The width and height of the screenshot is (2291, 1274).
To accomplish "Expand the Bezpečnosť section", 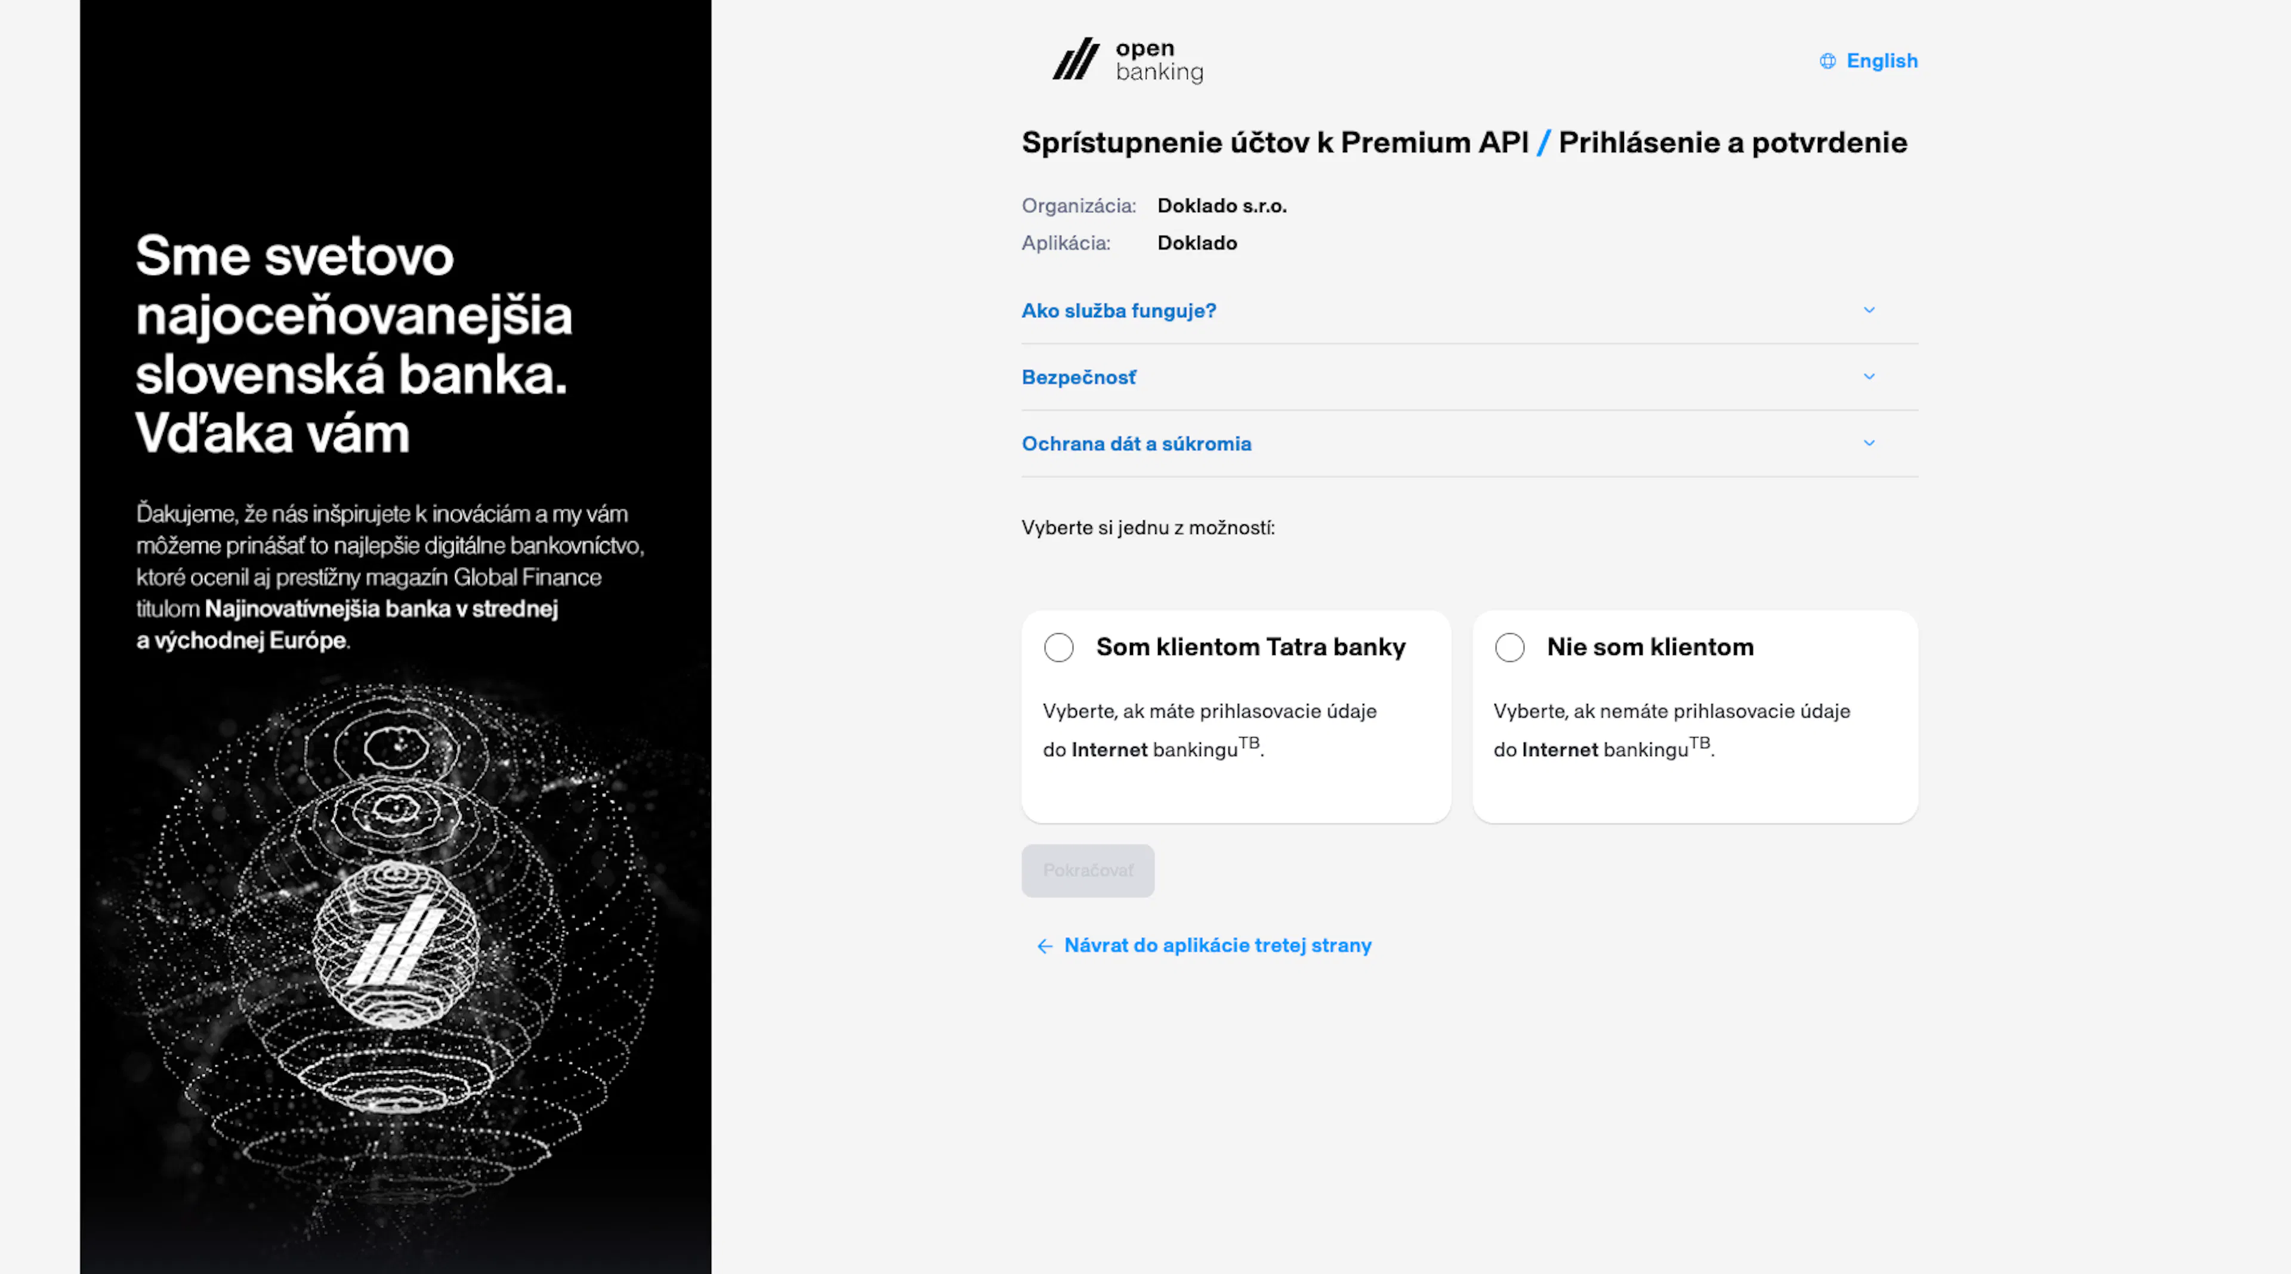I will 1469,377.
